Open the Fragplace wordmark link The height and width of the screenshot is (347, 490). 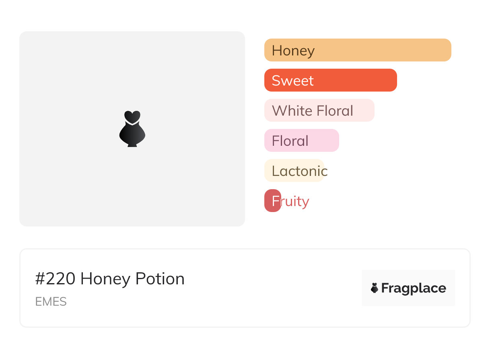[414, 288]
